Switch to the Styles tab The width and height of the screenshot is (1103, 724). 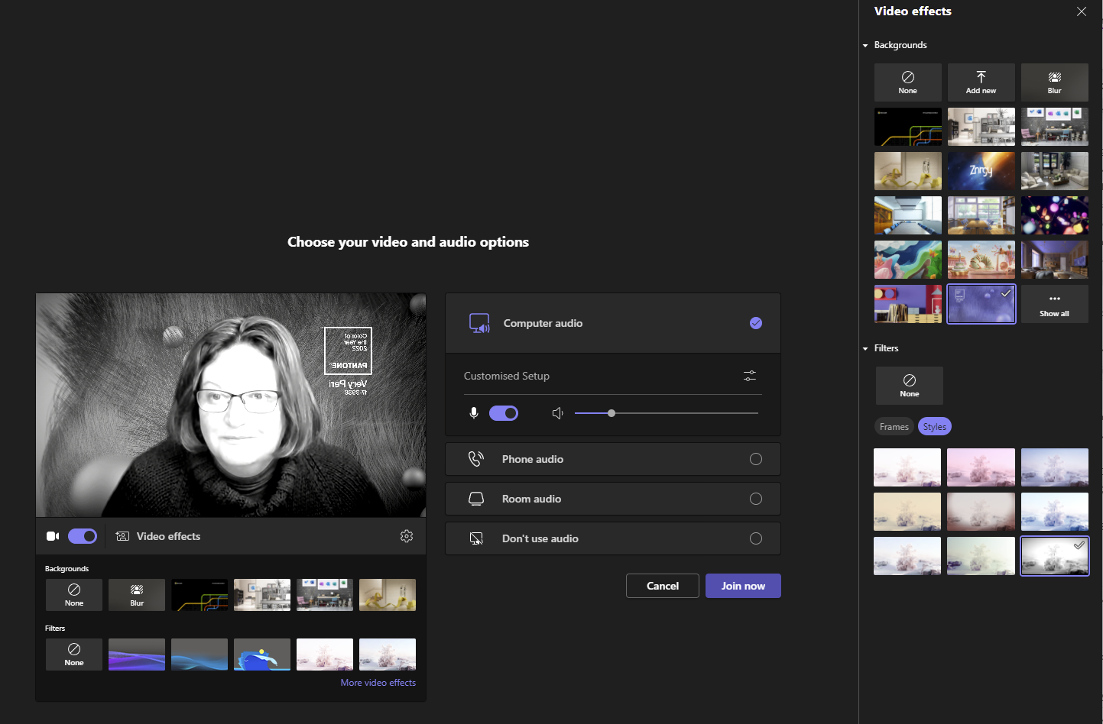[934, 426]
